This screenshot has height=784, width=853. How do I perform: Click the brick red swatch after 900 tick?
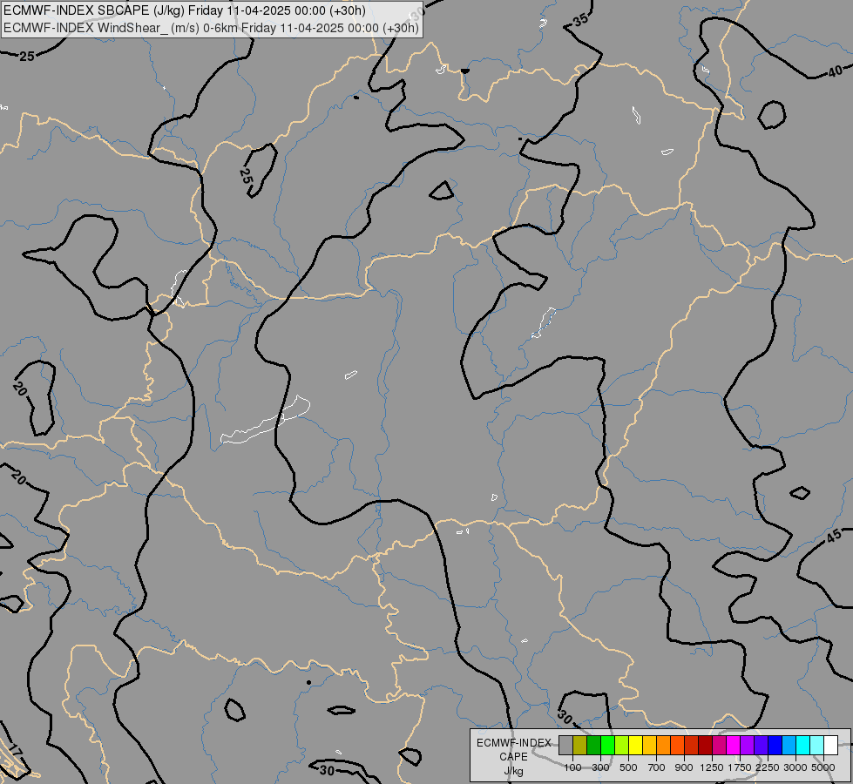(692, 746)
